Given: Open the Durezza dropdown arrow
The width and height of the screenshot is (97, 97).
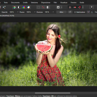Looking at the screenshot, I should pyautogui.click(x=53, y=12).
